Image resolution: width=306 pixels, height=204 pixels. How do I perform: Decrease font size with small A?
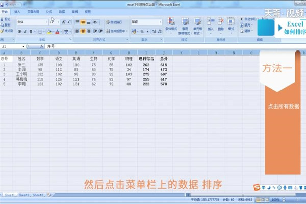coord(69,22)
